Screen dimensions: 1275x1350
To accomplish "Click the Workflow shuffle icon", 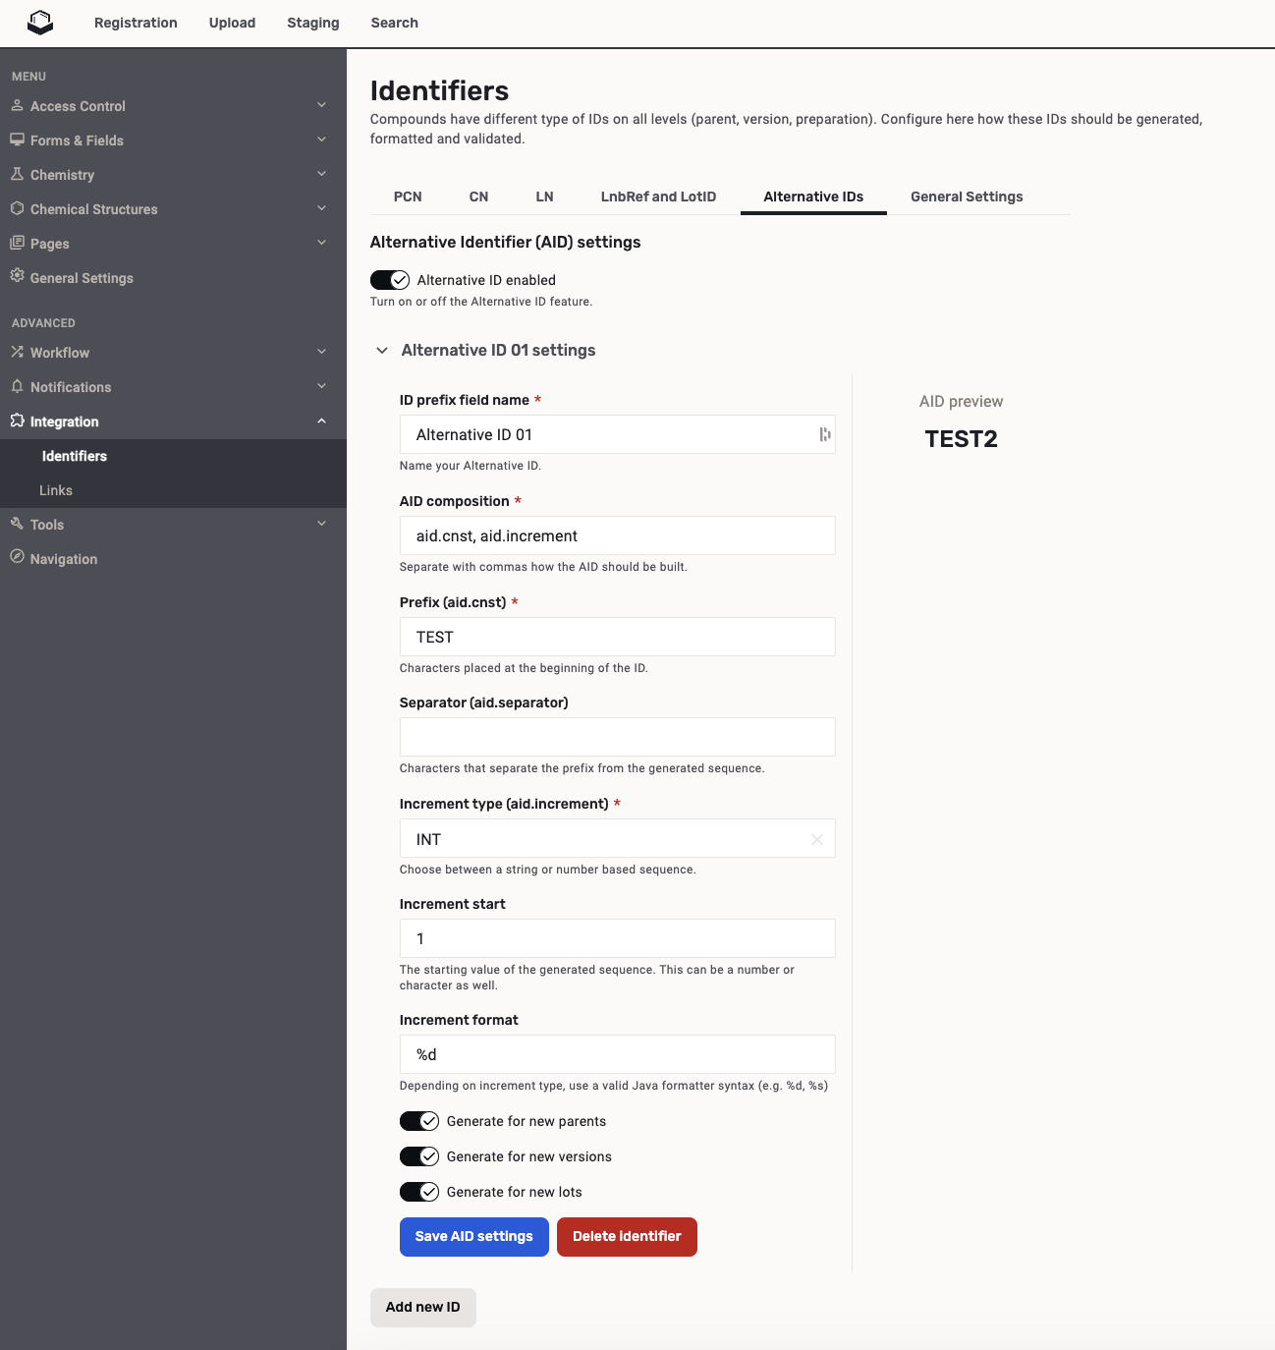I will (x=17, y=352).
